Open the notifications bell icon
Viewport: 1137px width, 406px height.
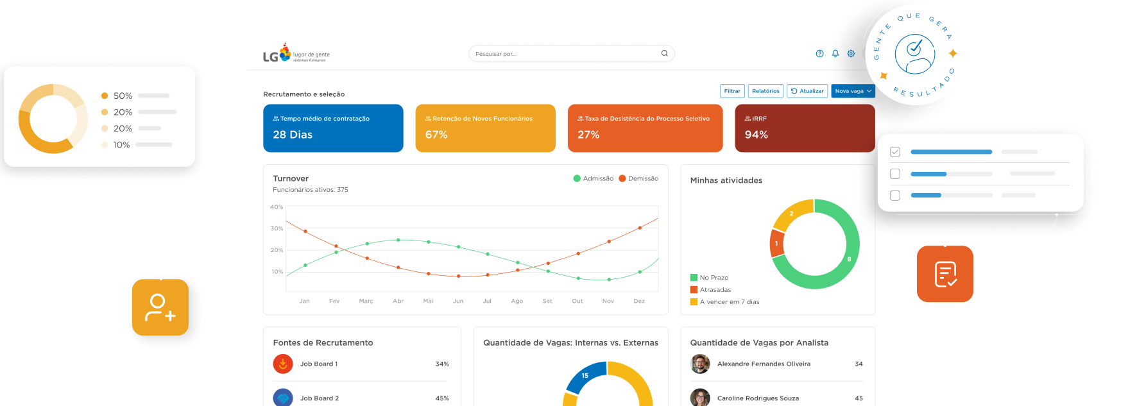[835, 54]
